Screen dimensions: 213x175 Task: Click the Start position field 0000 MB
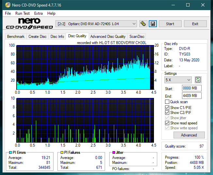click(x=192, y=88)
